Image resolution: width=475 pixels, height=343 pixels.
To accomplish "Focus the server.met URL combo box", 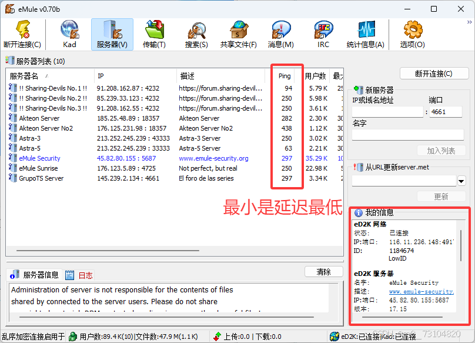I will click(x=404, y=181).
